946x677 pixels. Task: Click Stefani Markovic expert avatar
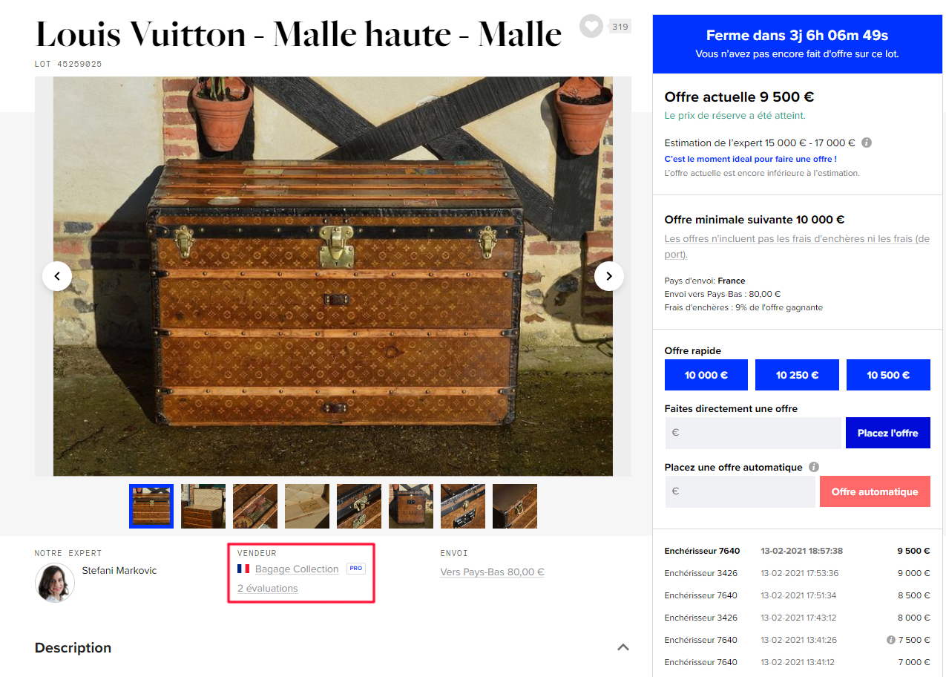pos(55,583)
